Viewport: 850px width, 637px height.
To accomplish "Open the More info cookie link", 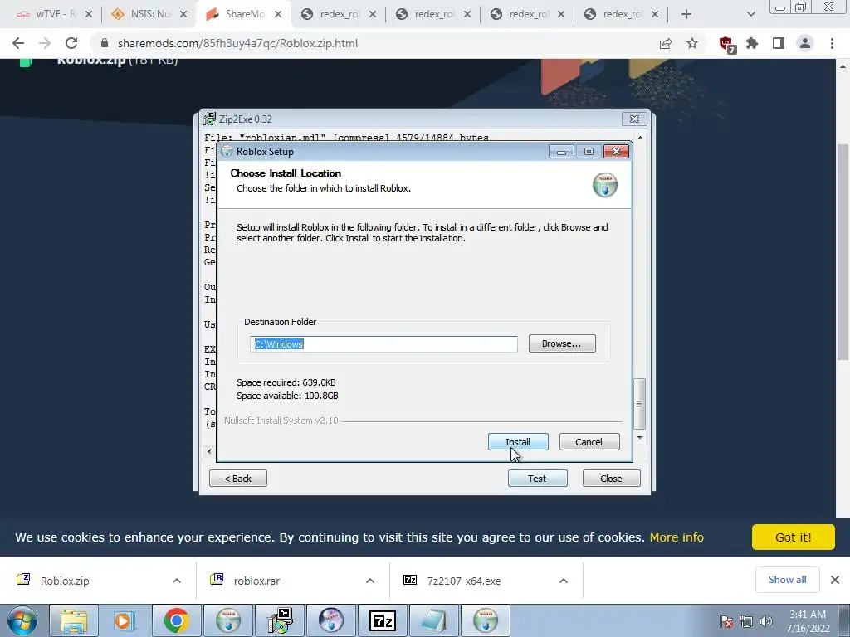I will click(x=677, y=537).
